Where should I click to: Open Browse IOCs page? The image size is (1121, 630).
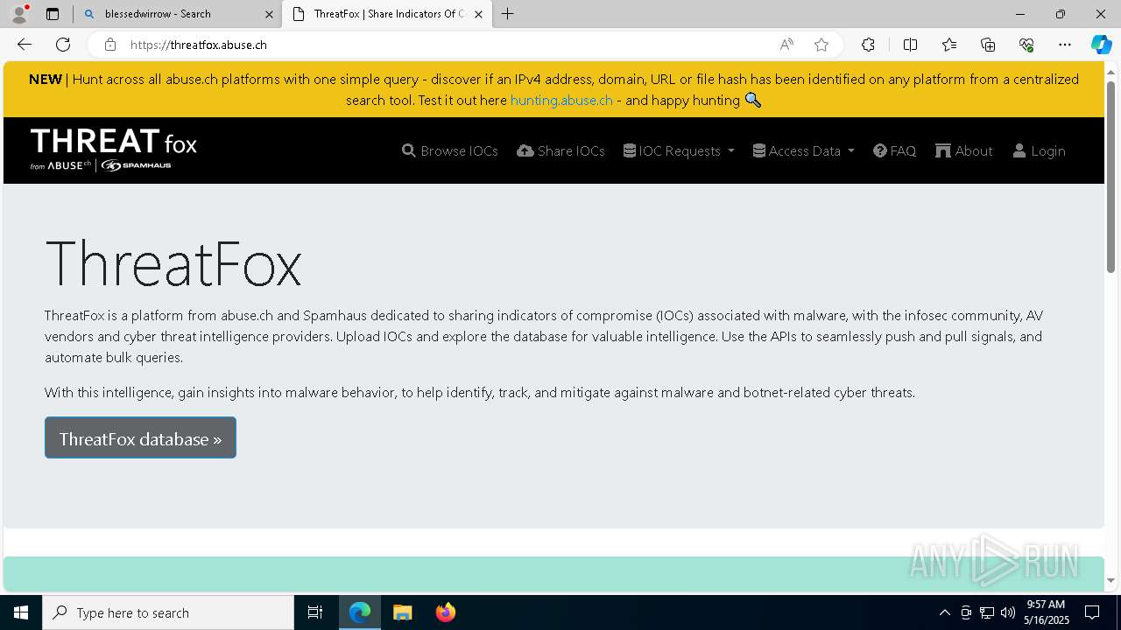450,150
